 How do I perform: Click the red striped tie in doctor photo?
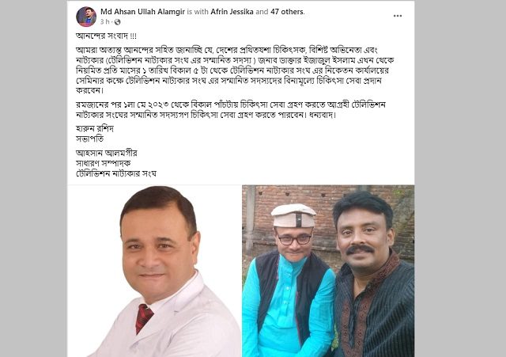click(143, 318)
